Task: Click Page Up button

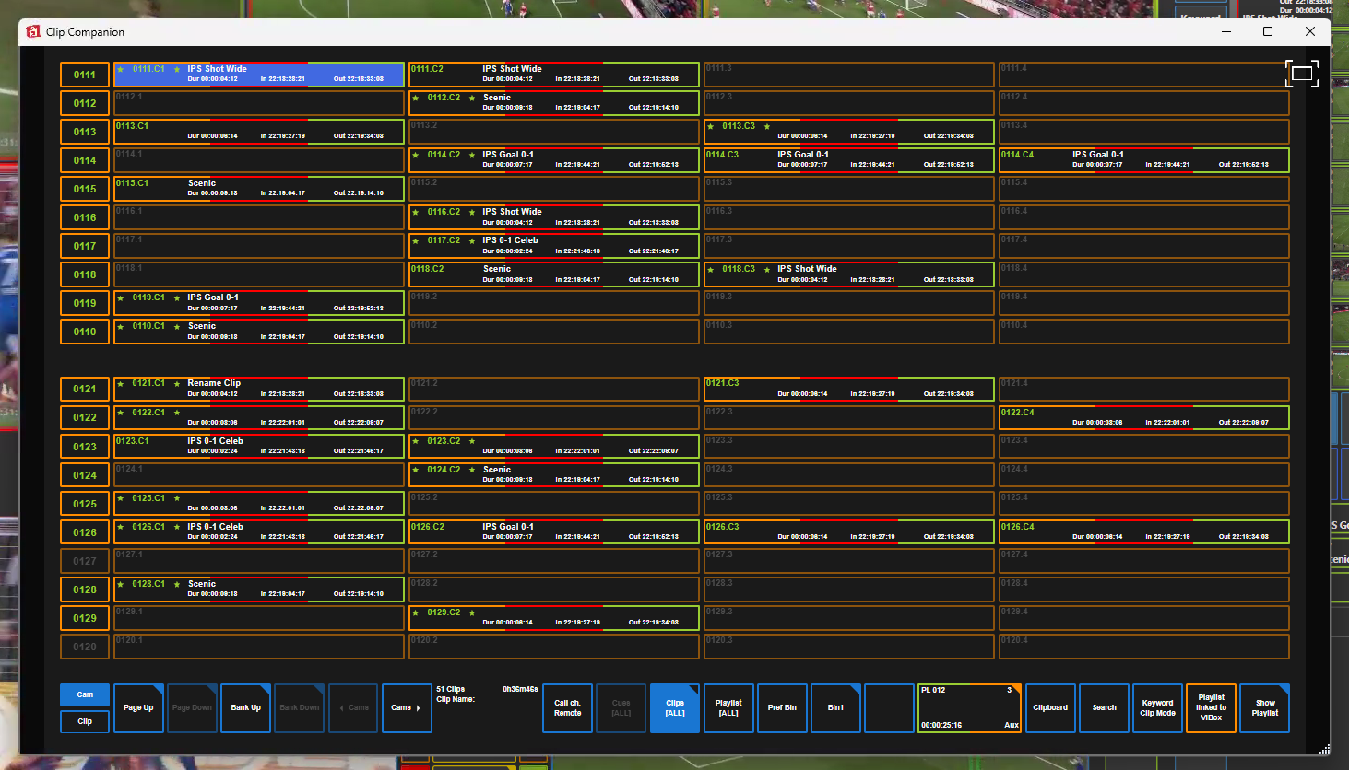Action: coord(138,708)
